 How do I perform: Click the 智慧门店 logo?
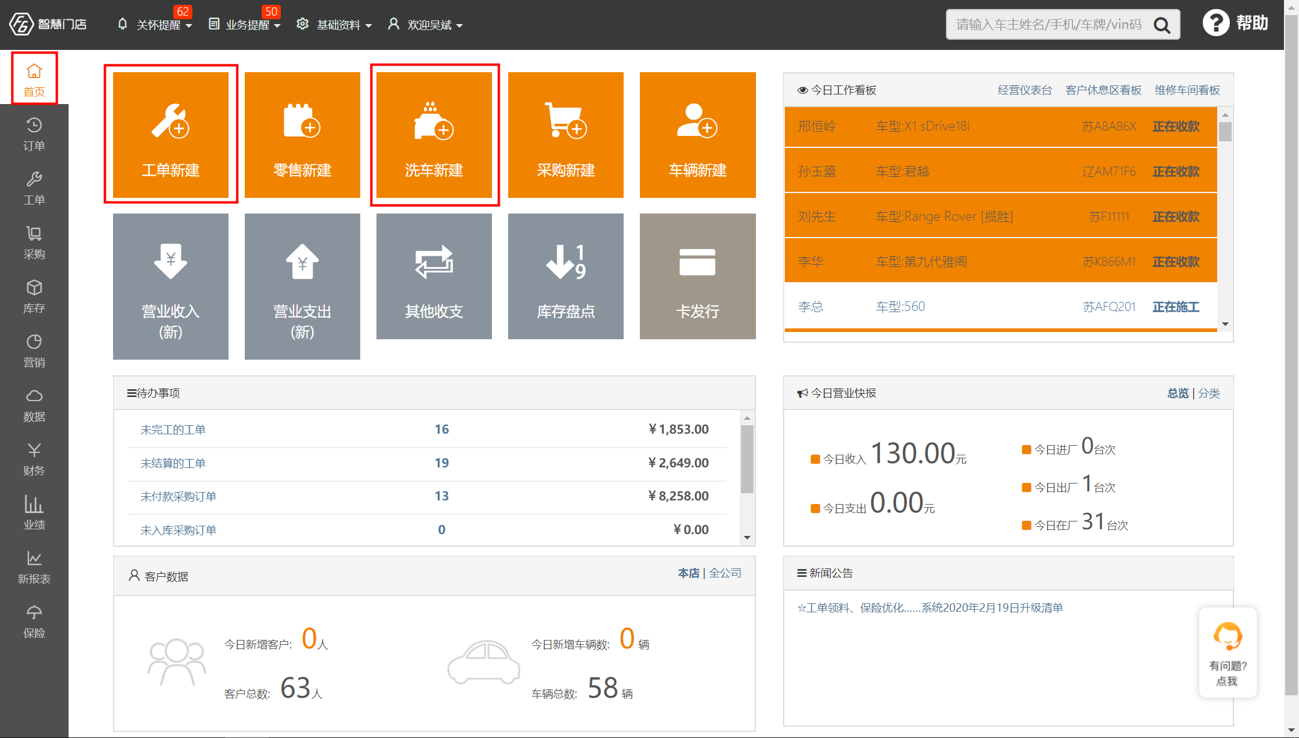click(48, 24)
